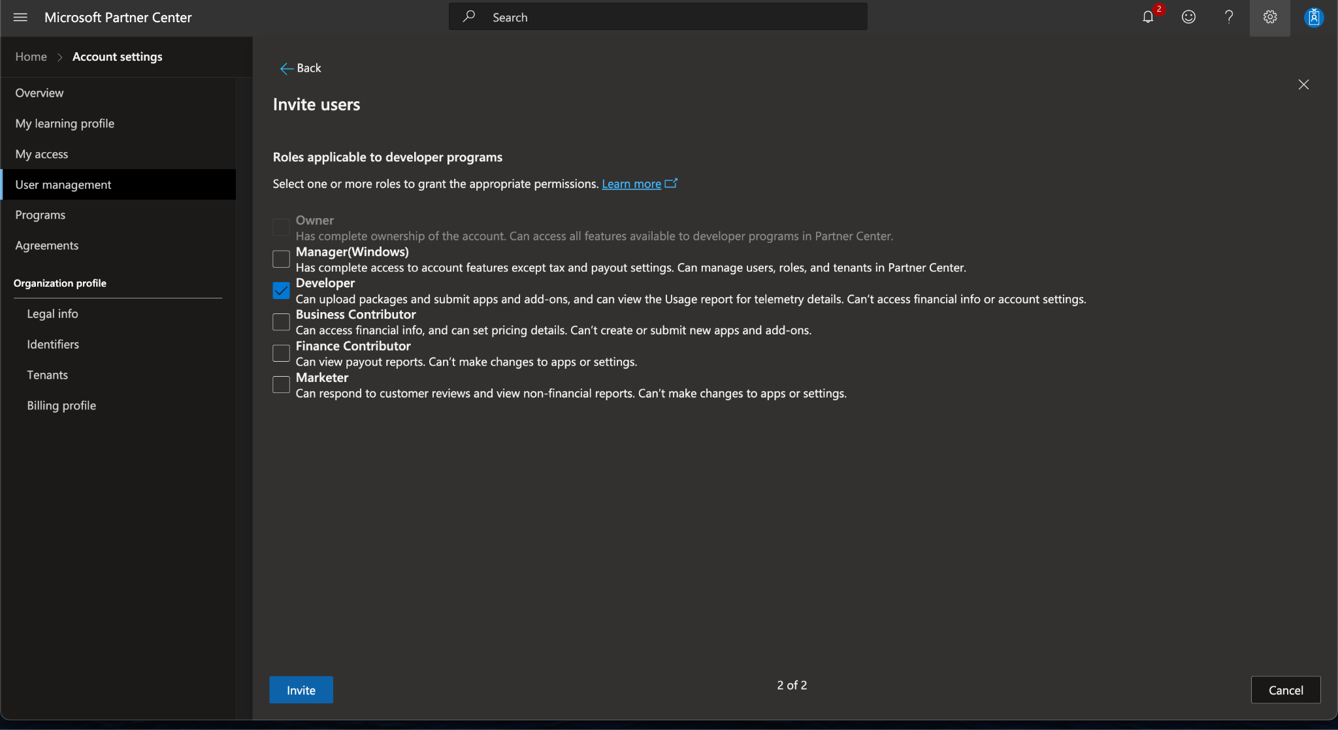Screen dimensions: 1338x730
Task: Click the disabled Owner role checkbox
Action: coord(281,227)
